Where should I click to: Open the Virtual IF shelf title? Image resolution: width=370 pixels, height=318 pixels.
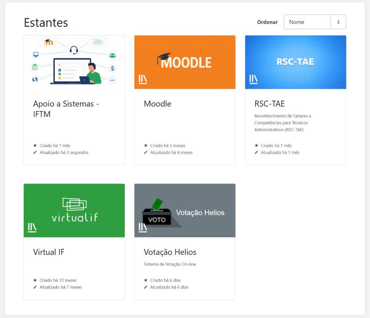click(x=49, y=252)
